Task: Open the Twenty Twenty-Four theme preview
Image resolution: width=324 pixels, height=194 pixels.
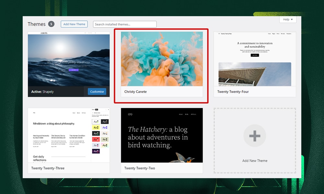Action: tap(255, 59)
